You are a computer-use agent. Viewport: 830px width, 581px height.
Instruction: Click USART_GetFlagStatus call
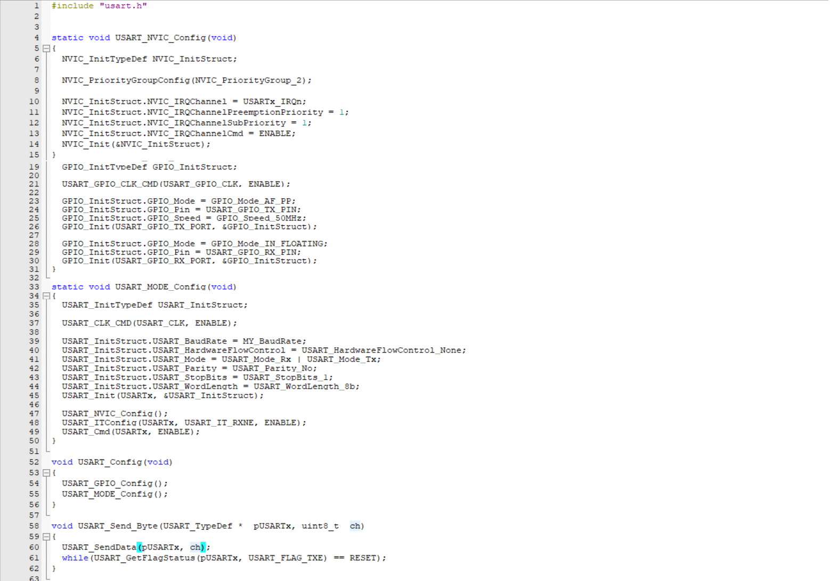(144, 558)
